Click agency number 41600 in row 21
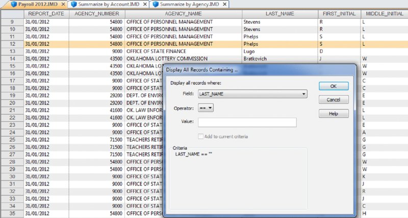Image resolution: width=408 pixels, height=218 pixels. (97, 110)
